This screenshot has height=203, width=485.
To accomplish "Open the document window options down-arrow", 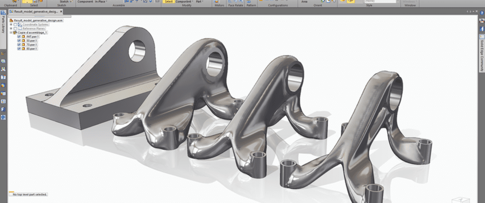I will pyautogui.click(x=473, y=11).
